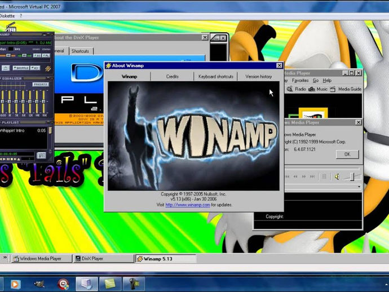Open the ? help menu in Virtual PC
The height and width of the screenshot is (292, 389).
coord(21,16)
